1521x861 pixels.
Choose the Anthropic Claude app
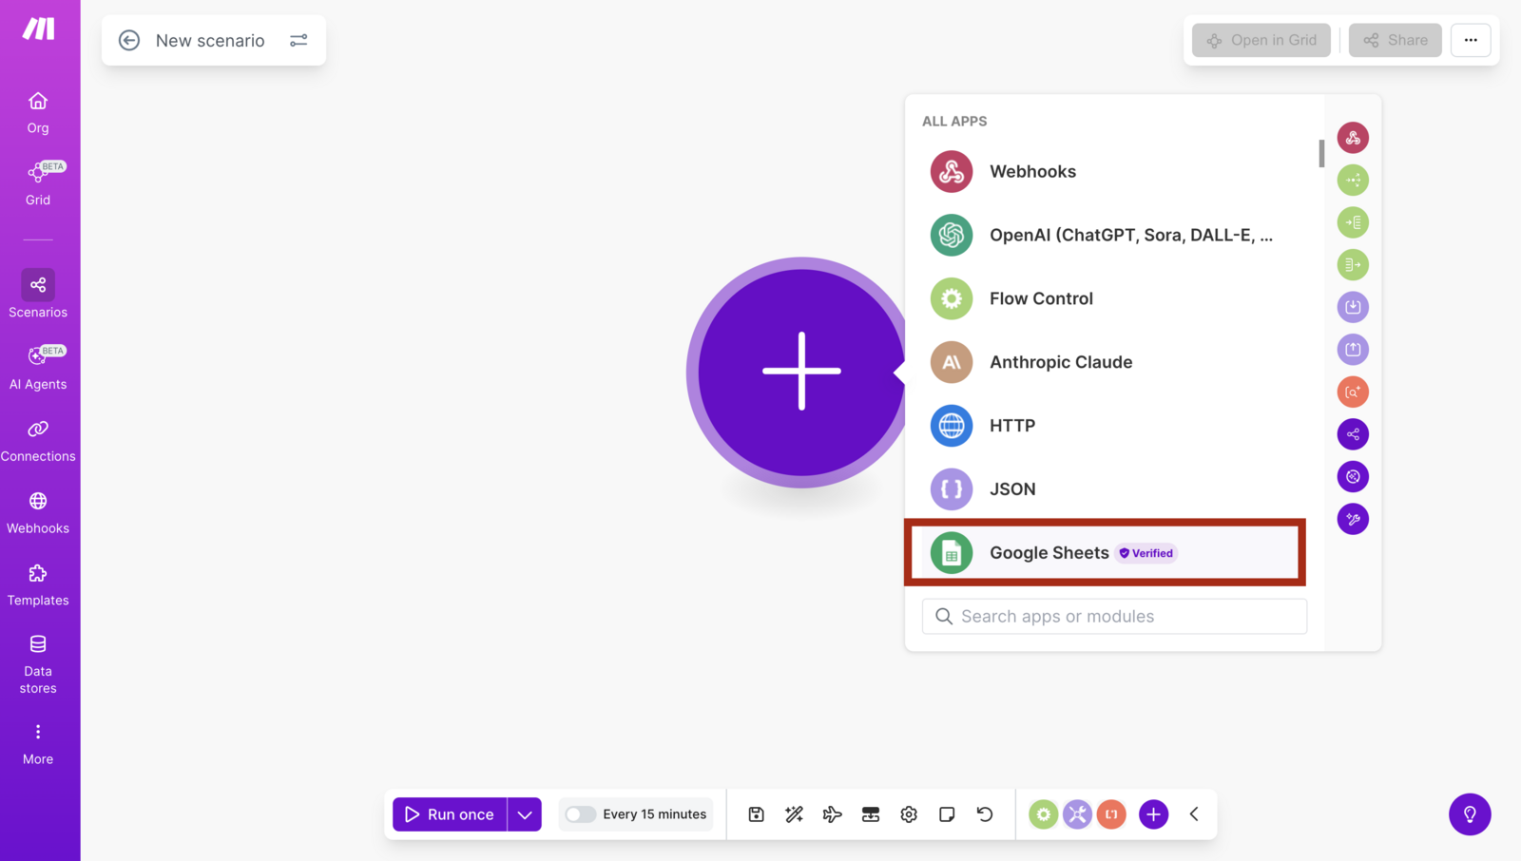click(1112, 362)
